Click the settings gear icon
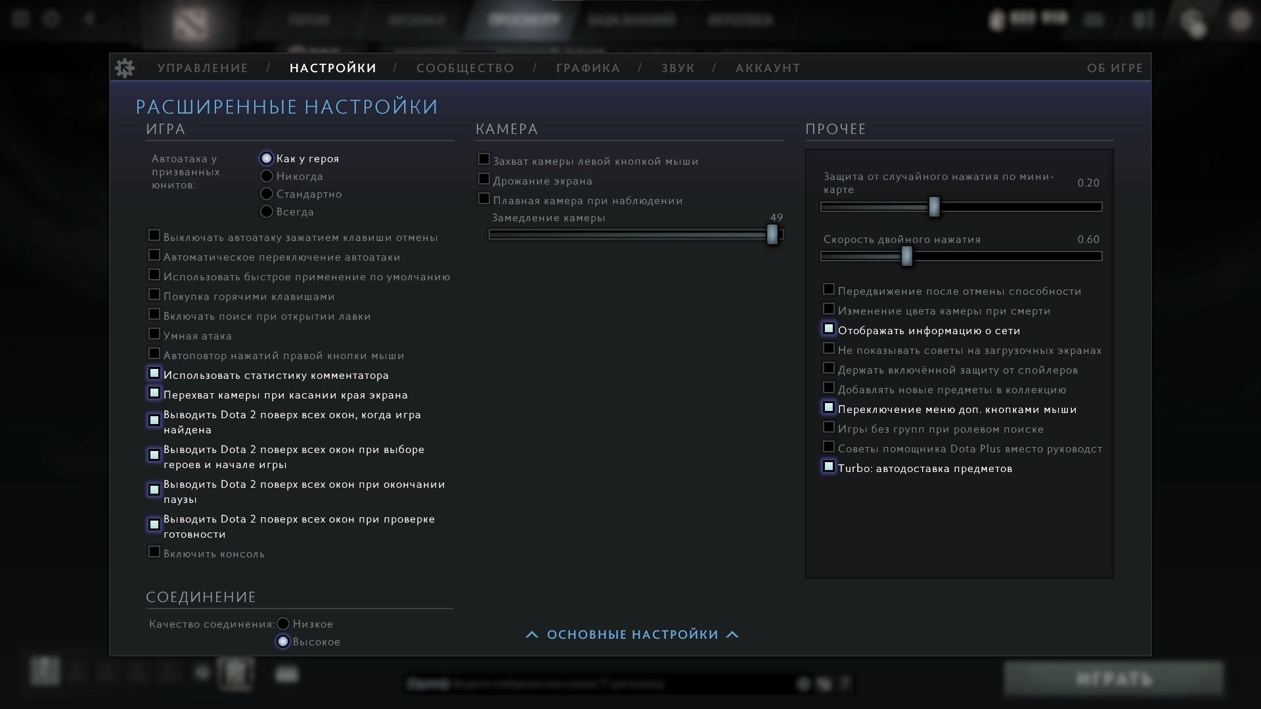The height and width of the screenshot is (709, 1261). pyautogui.click(x=125, y=68)
